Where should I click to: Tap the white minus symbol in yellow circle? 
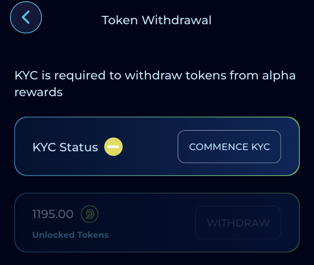(x=113, y=147)
